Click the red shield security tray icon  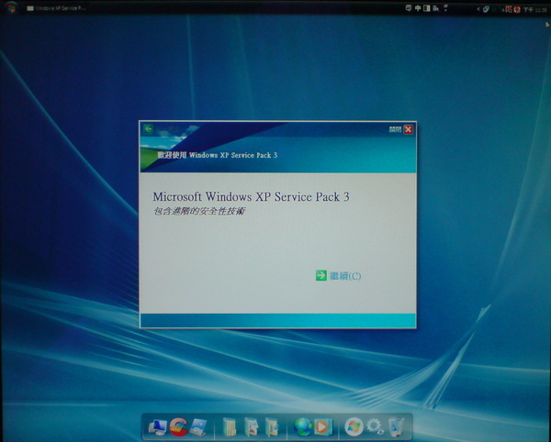click(x=517, y=9)
